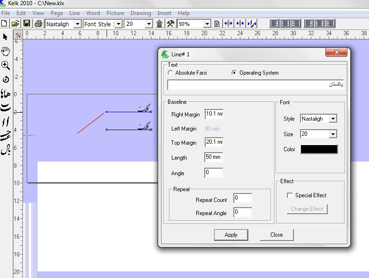The image size is (369, 278).
Task: Click the third blue arrows icon
Action: 252,23
